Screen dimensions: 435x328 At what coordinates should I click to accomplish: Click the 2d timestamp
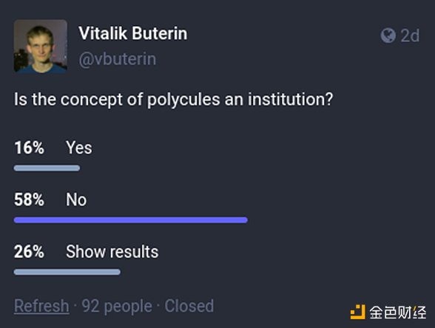(x=410, y=35)
